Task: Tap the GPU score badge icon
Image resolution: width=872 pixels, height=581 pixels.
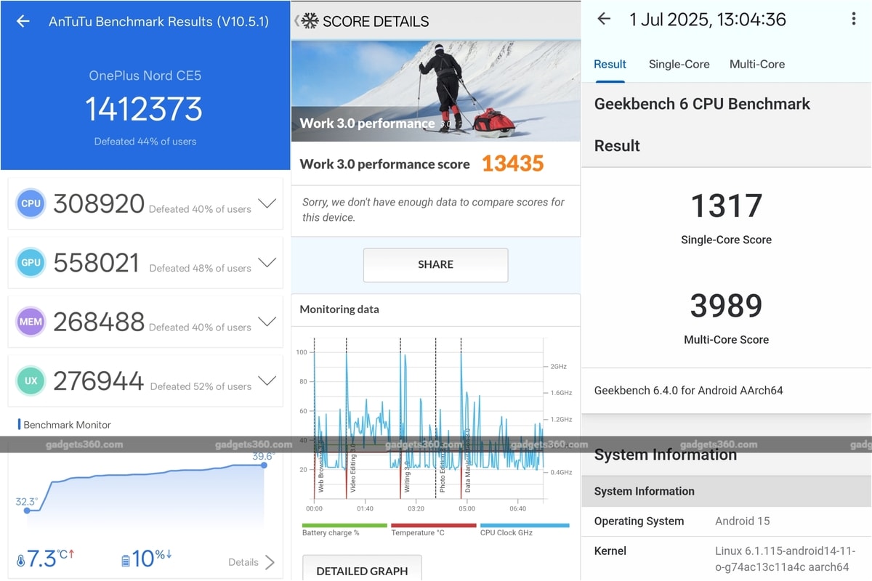Action: (31, 263)
